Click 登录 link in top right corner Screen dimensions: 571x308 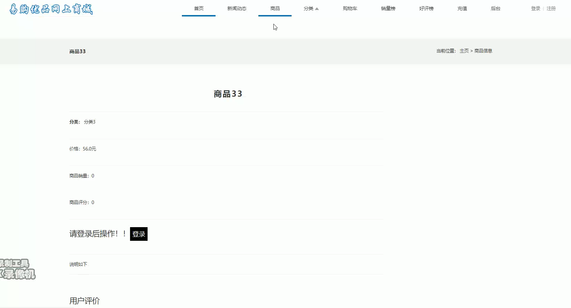(x=536, y=8)
